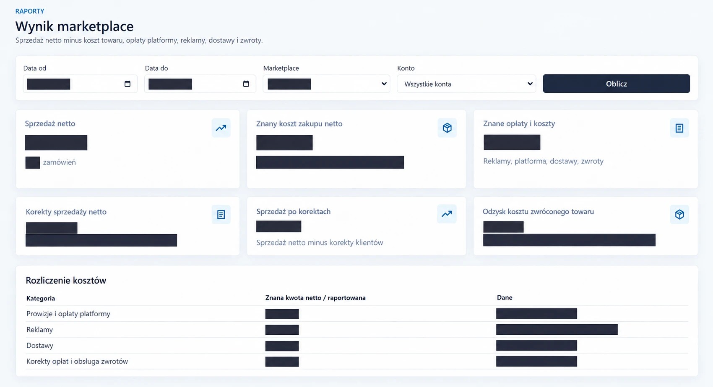
Task: Click the Odzysk kosztu zwróconego towaru title
Action: coord(538,212)
